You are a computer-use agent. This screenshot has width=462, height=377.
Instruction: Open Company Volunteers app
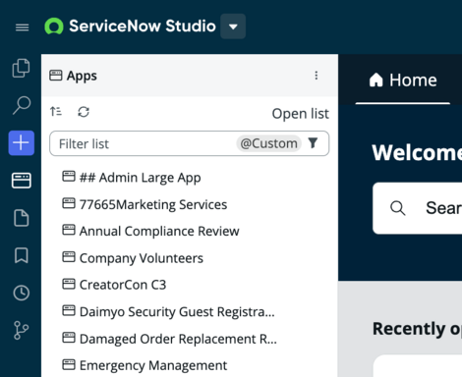(133, 258)
